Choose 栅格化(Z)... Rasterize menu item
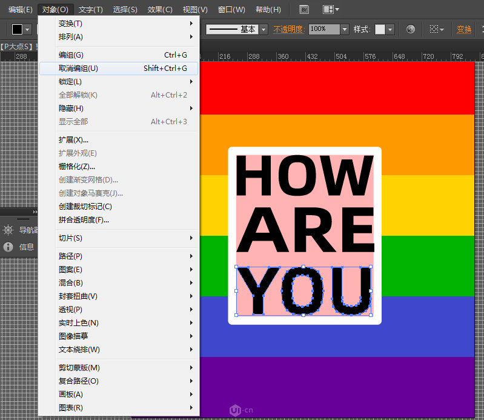Image resolution: width=484 pixels, height=420 pixels. (x=76, y=167)
